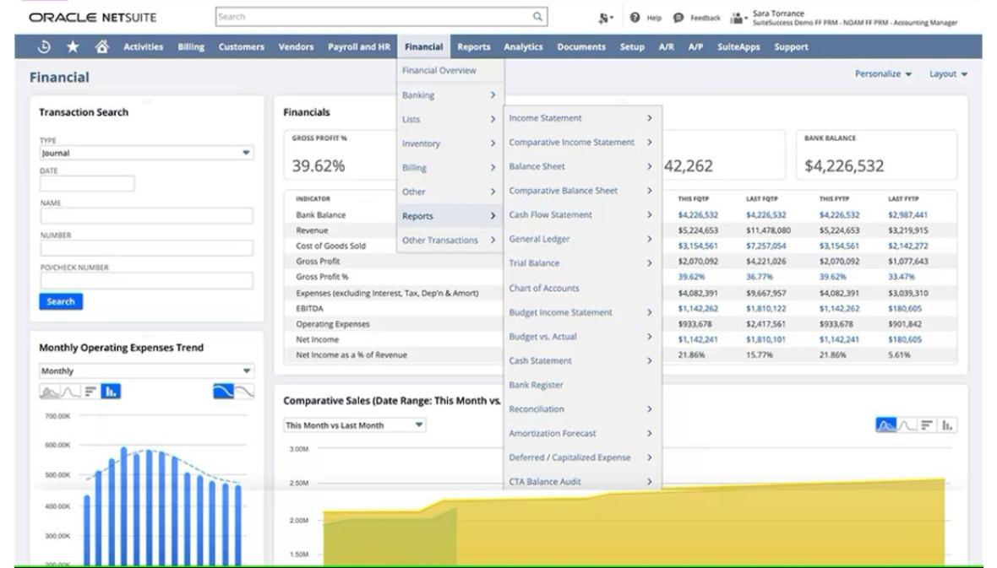Screen dimensions: 997x568
Task: Open the Monthly period dropdown
Action: click(146, 371)
